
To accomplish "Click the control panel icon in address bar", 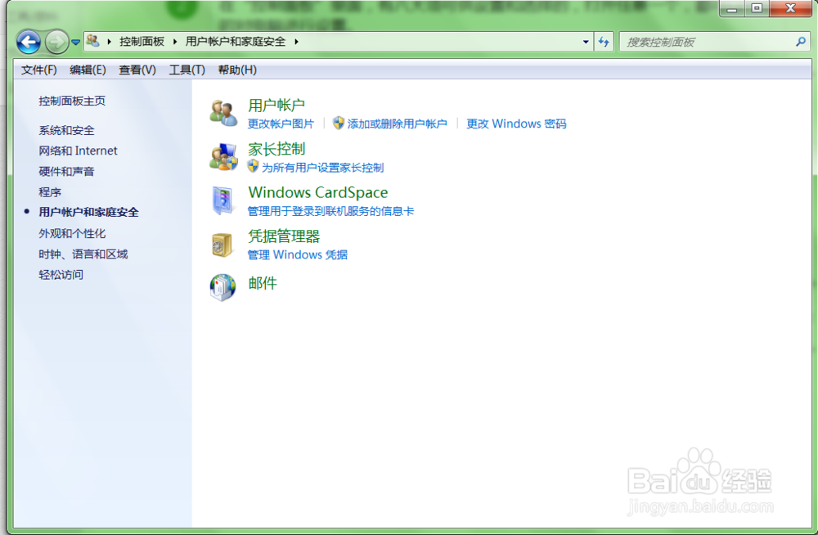I will click(93, 41).
